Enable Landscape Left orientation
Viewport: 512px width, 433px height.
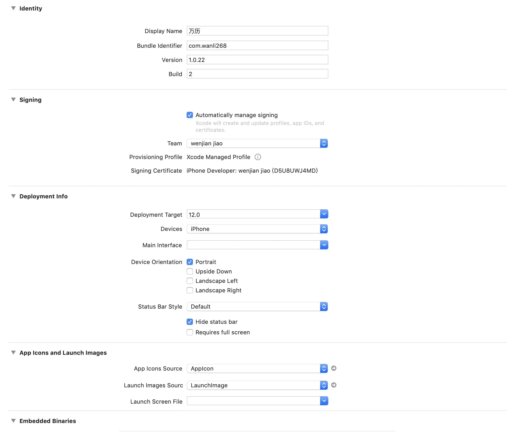coord(190,281)
